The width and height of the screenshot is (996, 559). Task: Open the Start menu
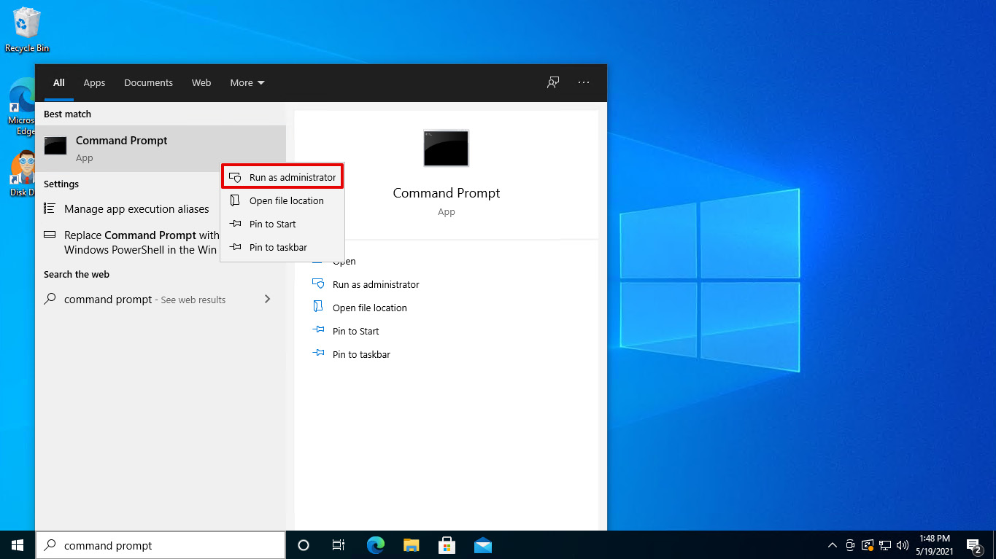tap(16, 544)
